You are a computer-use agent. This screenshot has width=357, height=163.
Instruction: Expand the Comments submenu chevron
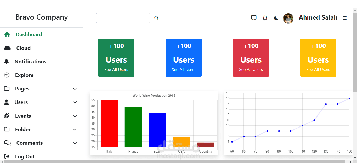[x=75, y=143]
